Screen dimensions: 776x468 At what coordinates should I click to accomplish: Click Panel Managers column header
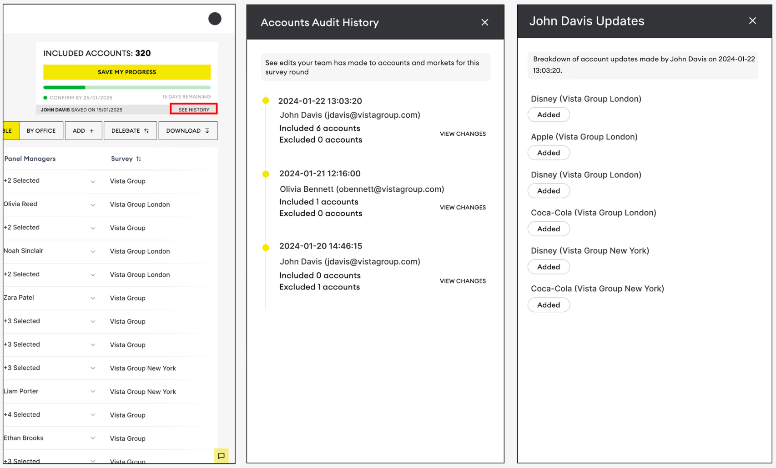tap(30, 159)
